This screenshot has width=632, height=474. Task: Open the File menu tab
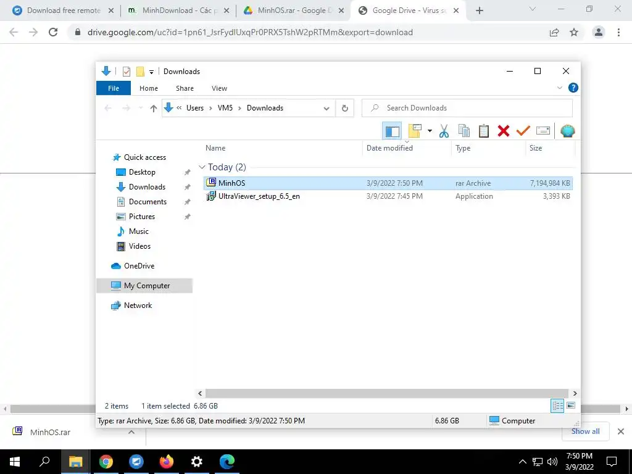click(114, 88)
